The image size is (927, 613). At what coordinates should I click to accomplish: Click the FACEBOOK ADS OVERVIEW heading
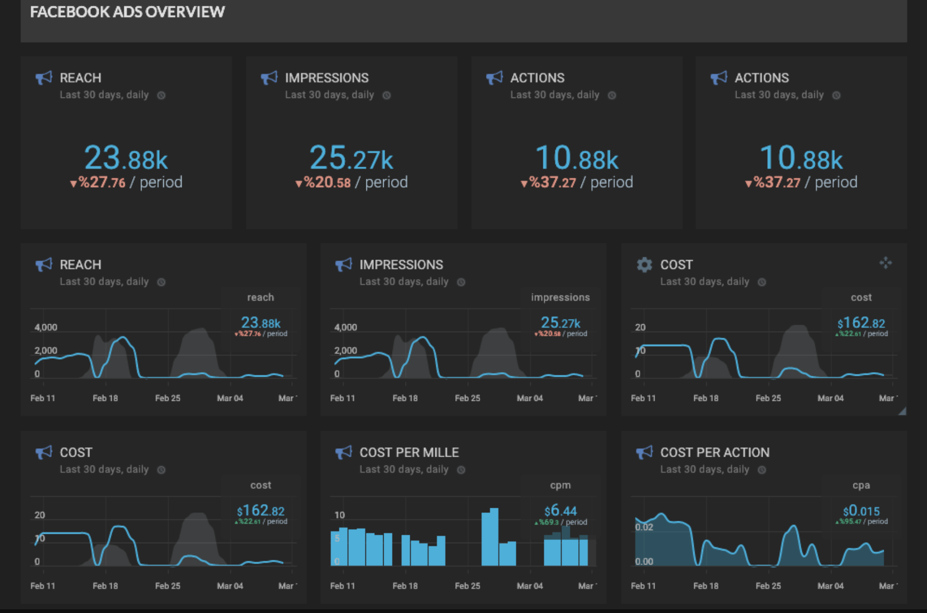127,12
